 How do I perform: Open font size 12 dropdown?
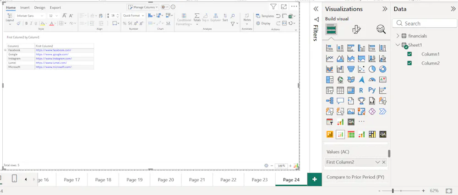coord(54,16)
